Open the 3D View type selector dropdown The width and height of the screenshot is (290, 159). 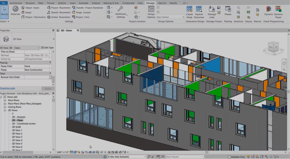click(x=54, y=39)
